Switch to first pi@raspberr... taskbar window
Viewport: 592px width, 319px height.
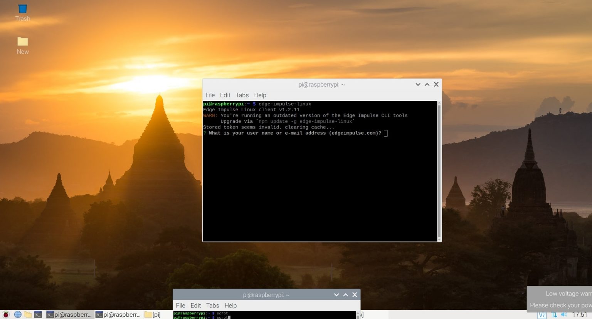pos(69,314)
